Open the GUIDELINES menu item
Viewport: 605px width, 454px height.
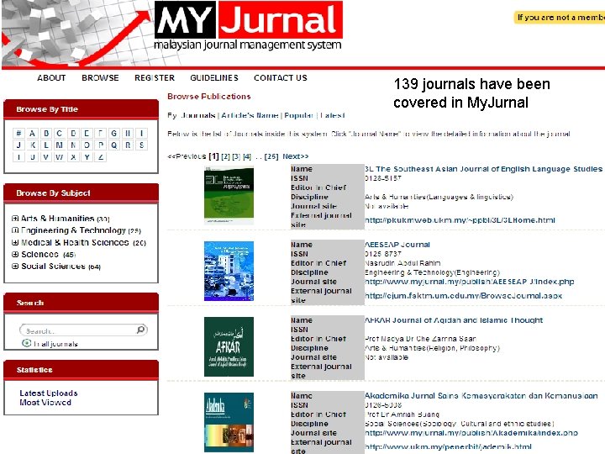[x=214, y=78]
